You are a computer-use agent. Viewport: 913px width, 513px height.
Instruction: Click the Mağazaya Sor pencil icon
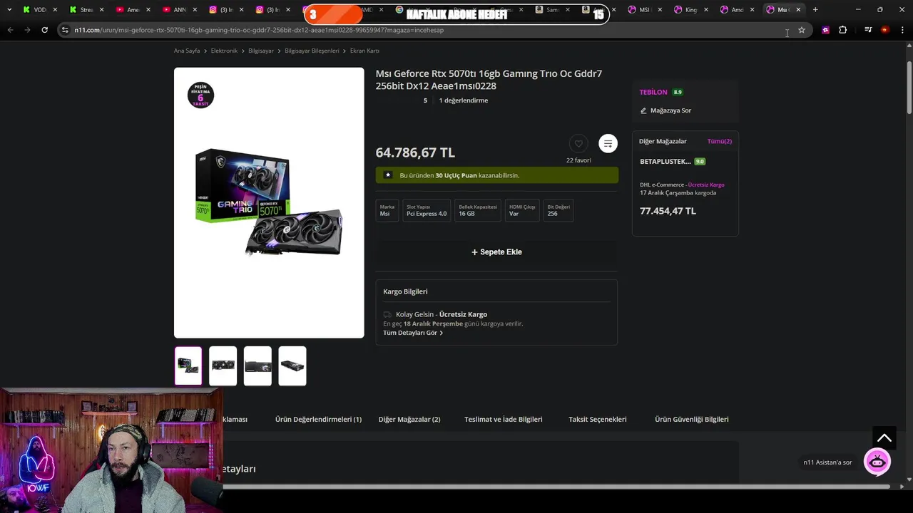point(643,110)
